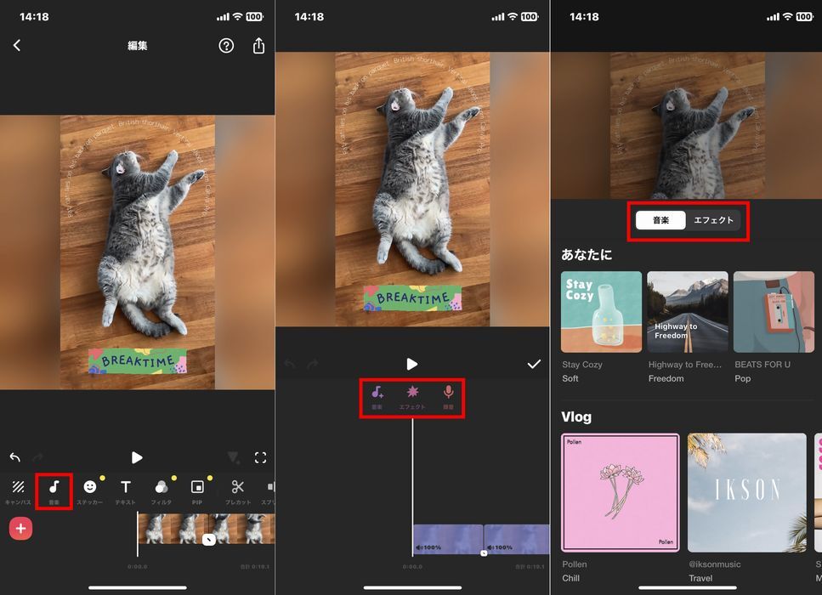Open the フィルタ filter tool

coord(162,490)
